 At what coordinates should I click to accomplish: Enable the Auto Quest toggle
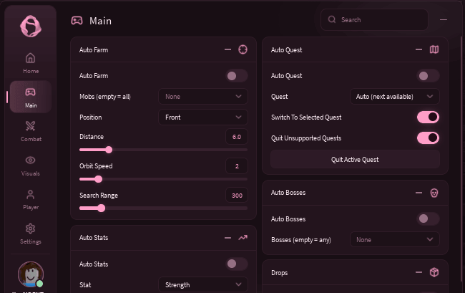tap(428, 76)
